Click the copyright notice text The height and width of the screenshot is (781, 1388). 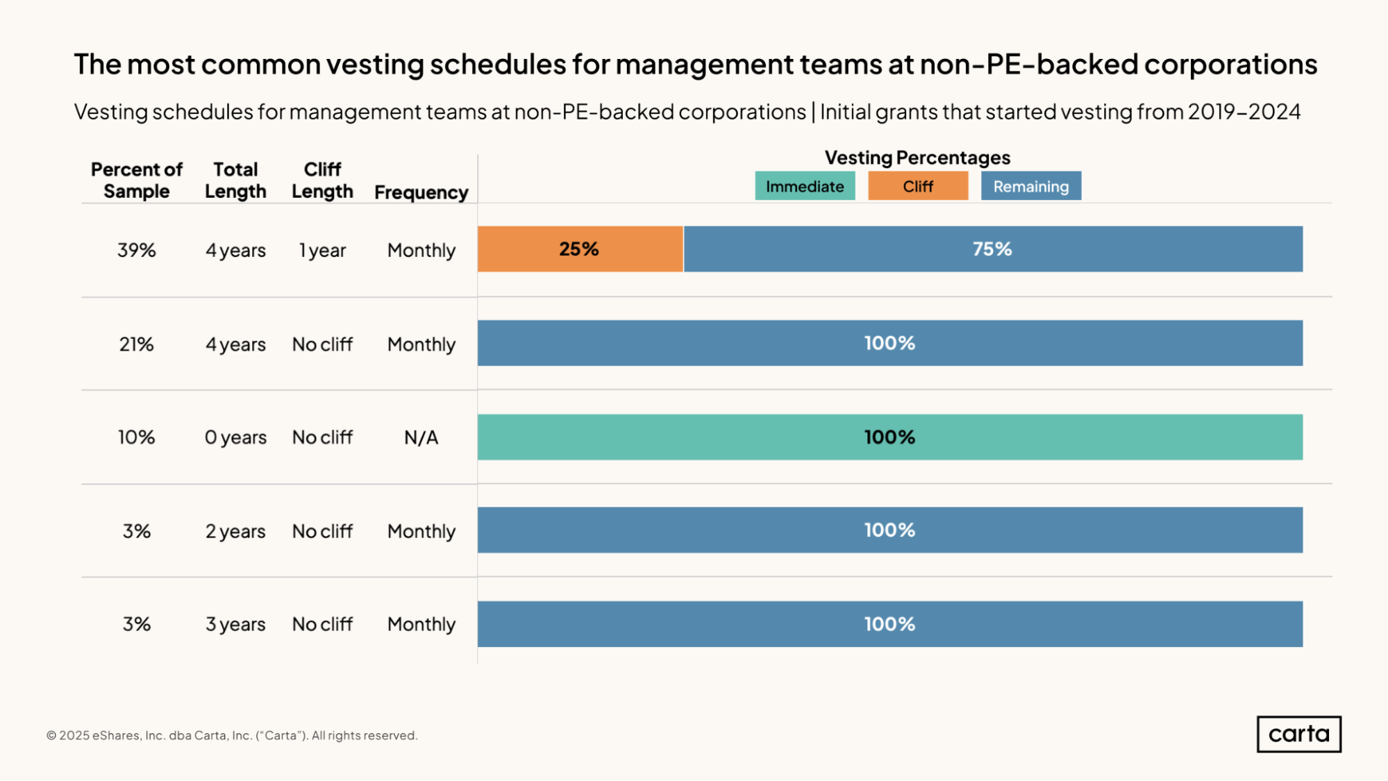pos(232,735)
